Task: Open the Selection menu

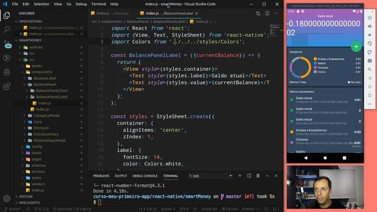Action: pyautogui.click(x=41, y=4)
